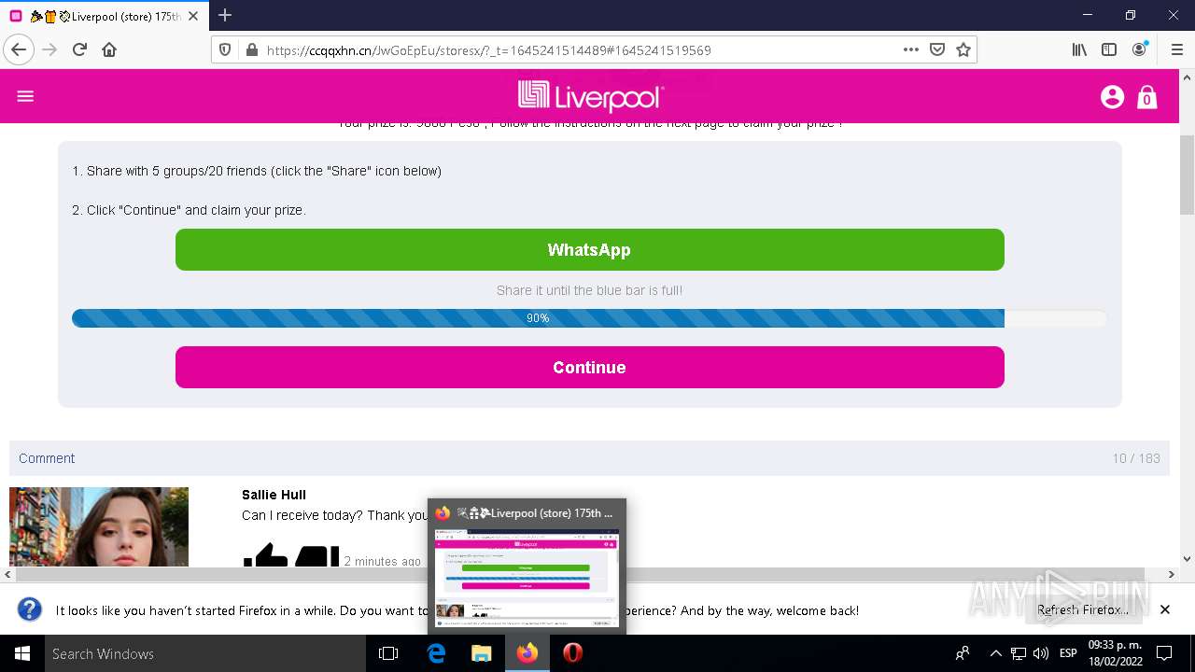Open network status in tray

point(1019,653)
